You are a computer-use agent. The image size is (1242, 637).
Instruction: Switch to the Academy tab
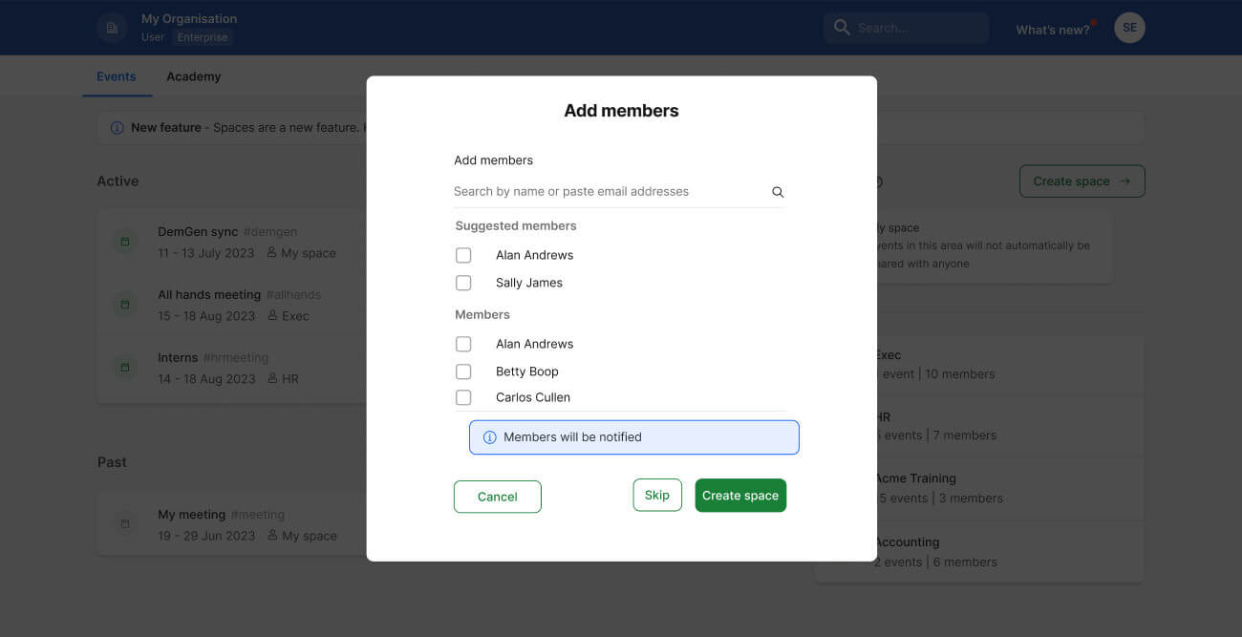click(x=193, y=76)
